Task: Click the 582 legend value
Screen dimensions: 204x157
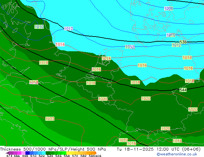Action: (83, 156)
